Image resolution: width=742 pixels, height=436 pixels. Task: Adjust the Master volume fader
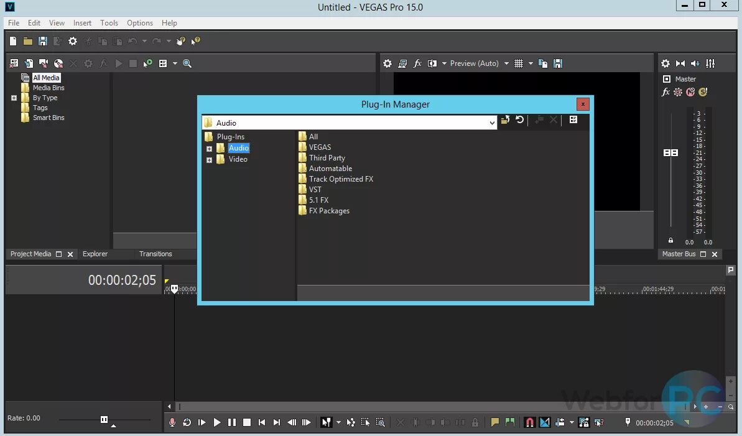point(670,153)
